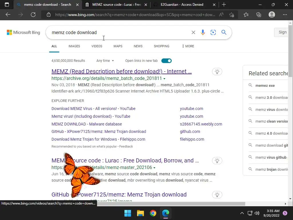Switch to E2Guardian Access Denied tab

click(181, 5)
